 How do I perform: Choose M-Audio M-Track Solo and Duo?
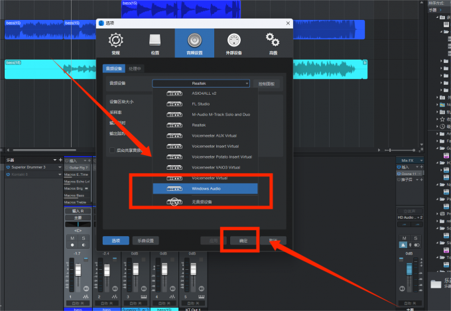(x=205, y=115)
